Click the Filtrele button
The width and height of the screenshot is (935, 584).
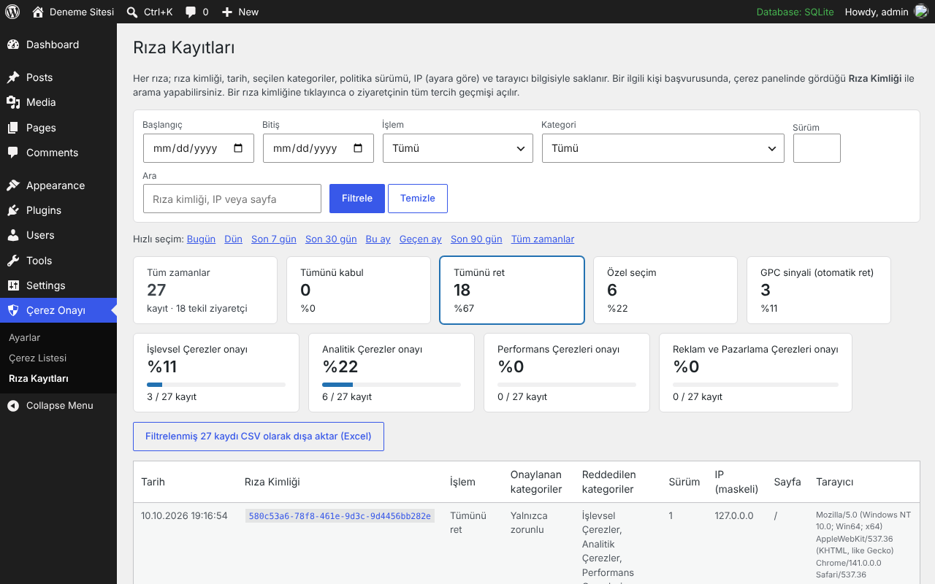point(357,199)
